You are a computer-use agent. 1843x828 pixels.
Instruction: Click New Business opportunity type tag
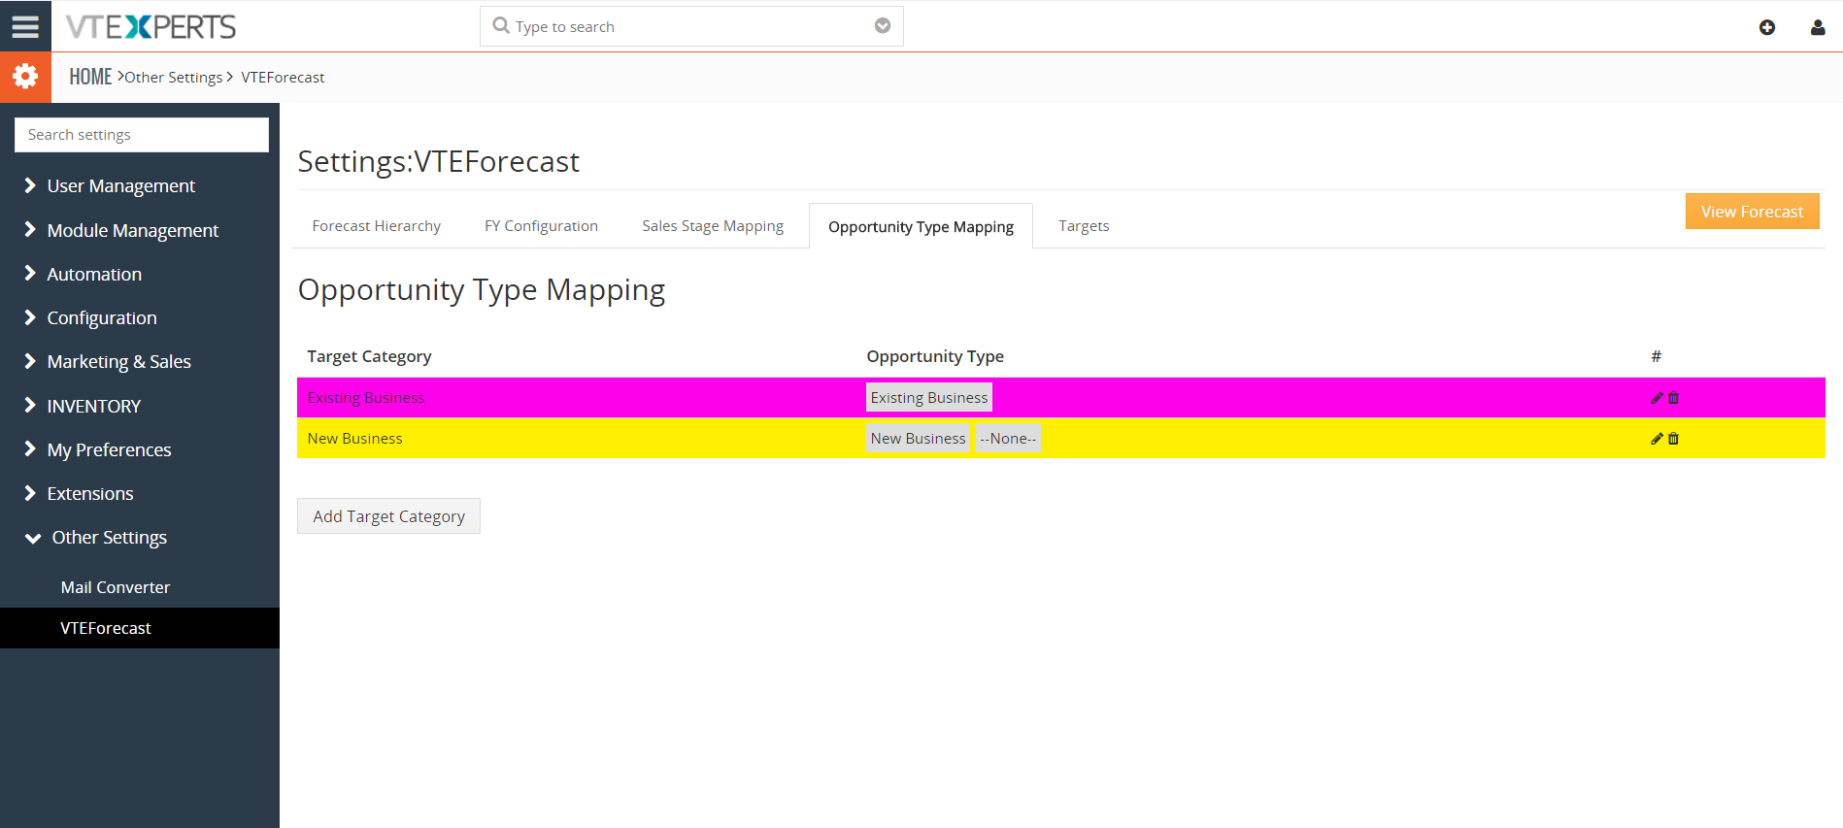918,439
